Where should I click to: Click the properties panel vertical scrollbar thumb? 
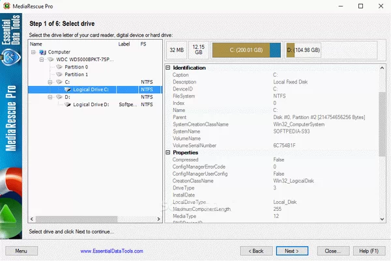pos(382,124)
